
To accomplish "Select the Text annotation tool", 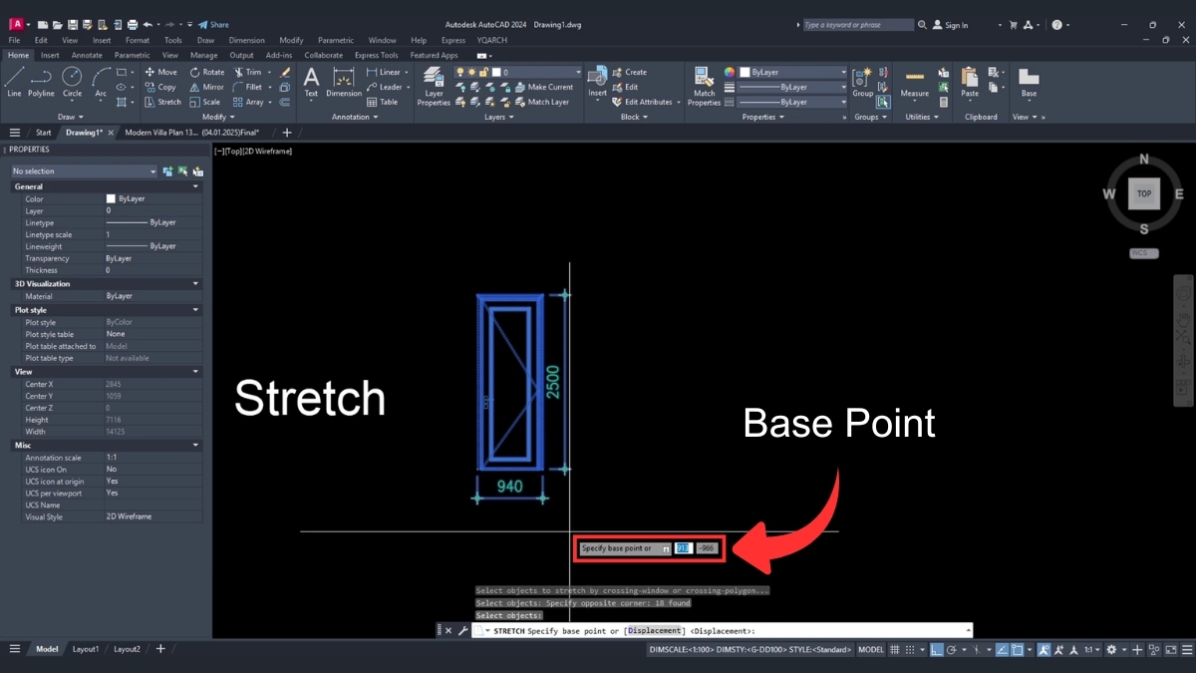I will click(311, 82).
